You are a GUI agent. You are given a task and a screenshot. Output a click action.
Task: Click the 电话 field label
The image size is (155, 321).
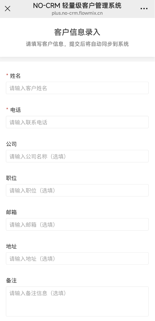pos(15,110)
